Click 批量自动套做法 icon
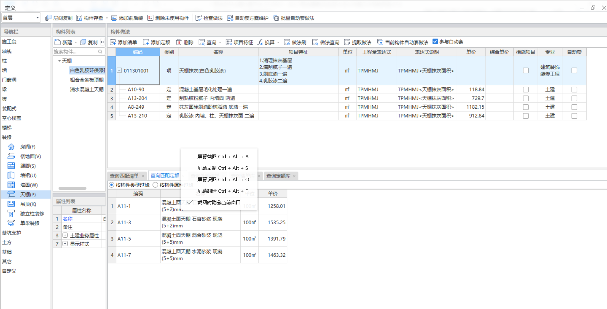607x309 pixels. pos(276,18)
